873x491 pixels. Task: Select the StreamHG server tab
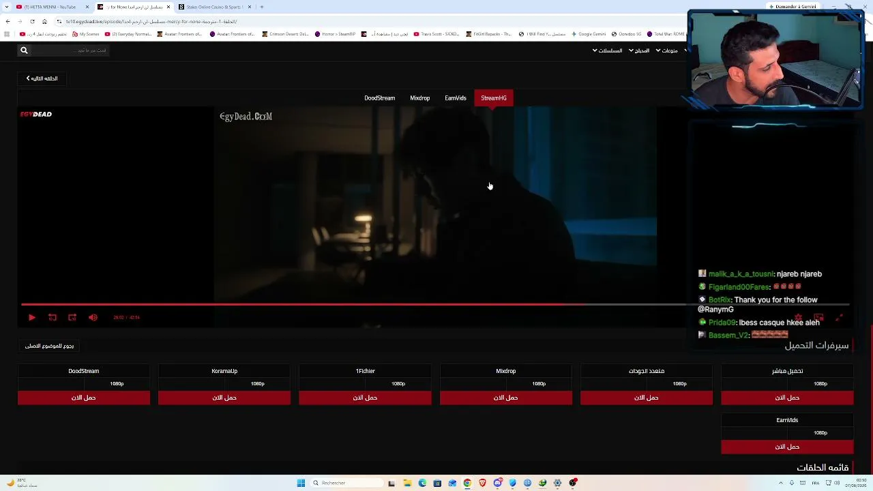494,98
